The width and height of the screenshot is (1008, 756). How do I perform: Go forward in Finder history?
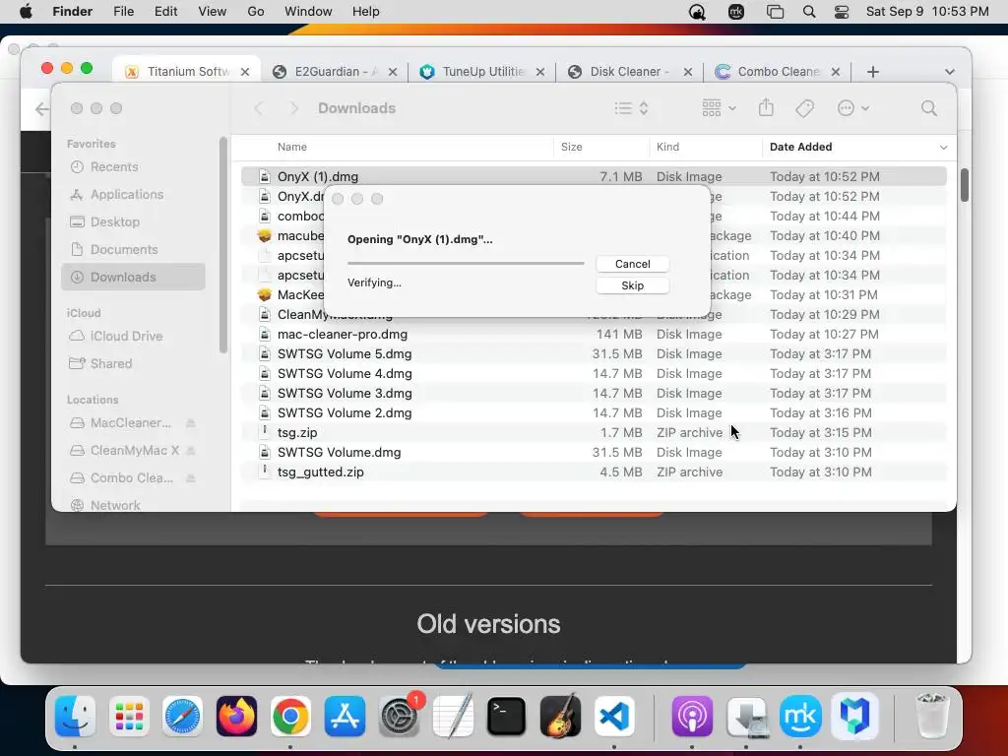[x=293, y=108]
